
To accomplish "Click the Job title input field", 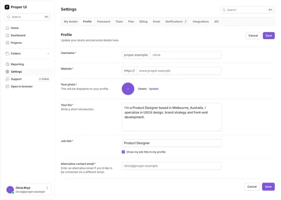I will click(172, 143).
